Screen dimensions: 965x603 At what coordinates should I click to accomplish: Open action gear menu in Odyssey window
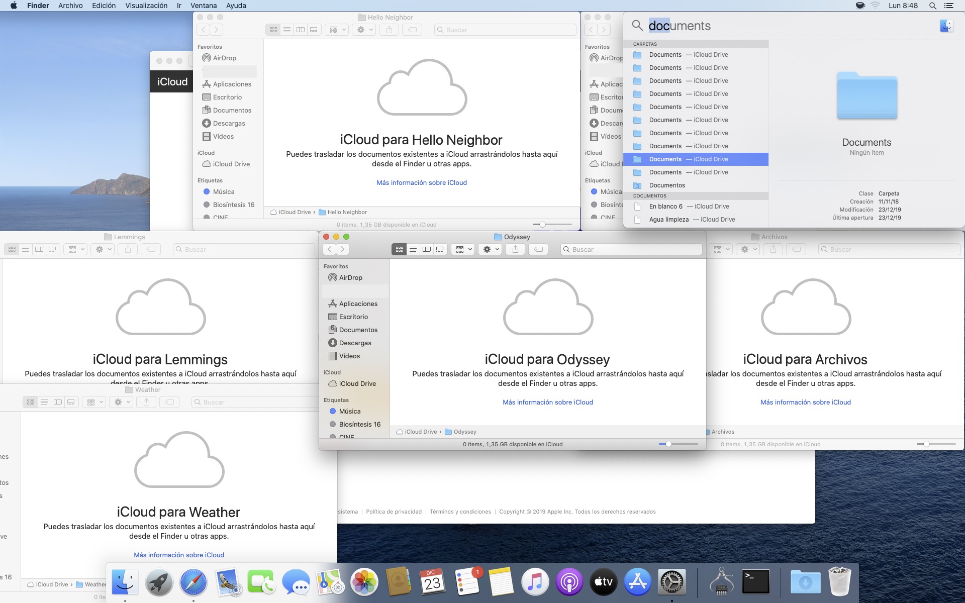click(x=491, y=249)
